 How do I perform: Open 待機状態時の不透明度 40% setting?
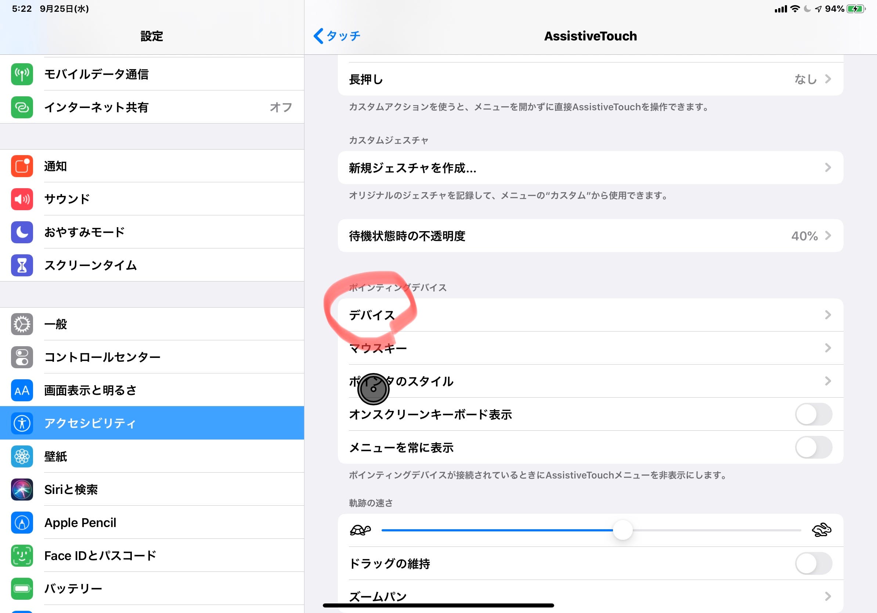(591, 236)
